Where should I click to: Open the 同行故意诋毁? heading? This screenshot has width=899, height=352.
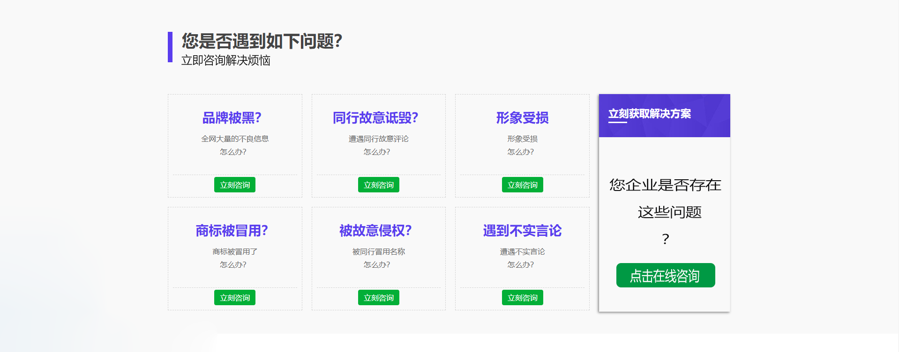pyautogui.click(x=375, y=118)
